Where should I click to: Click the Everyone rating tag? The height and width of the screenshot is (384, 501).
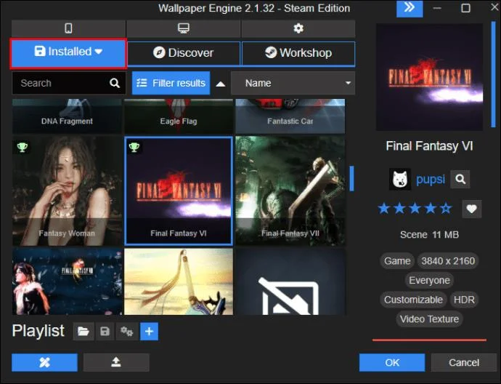(429, 281)
